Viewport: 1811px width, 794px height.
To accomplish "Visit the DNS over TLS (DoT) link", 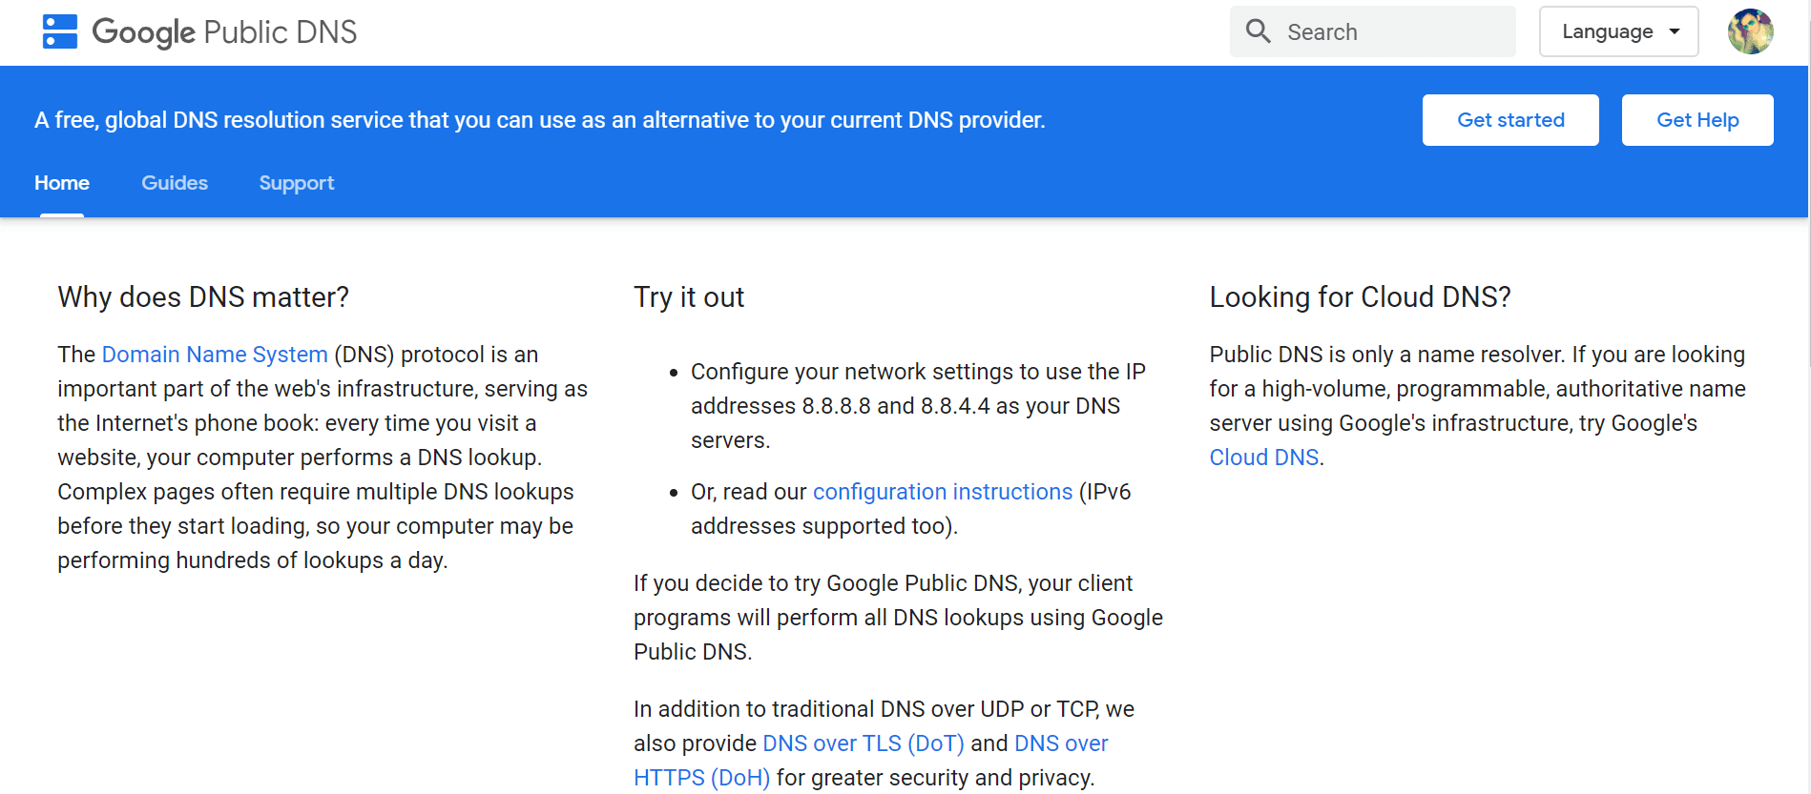I will point(864,743).
